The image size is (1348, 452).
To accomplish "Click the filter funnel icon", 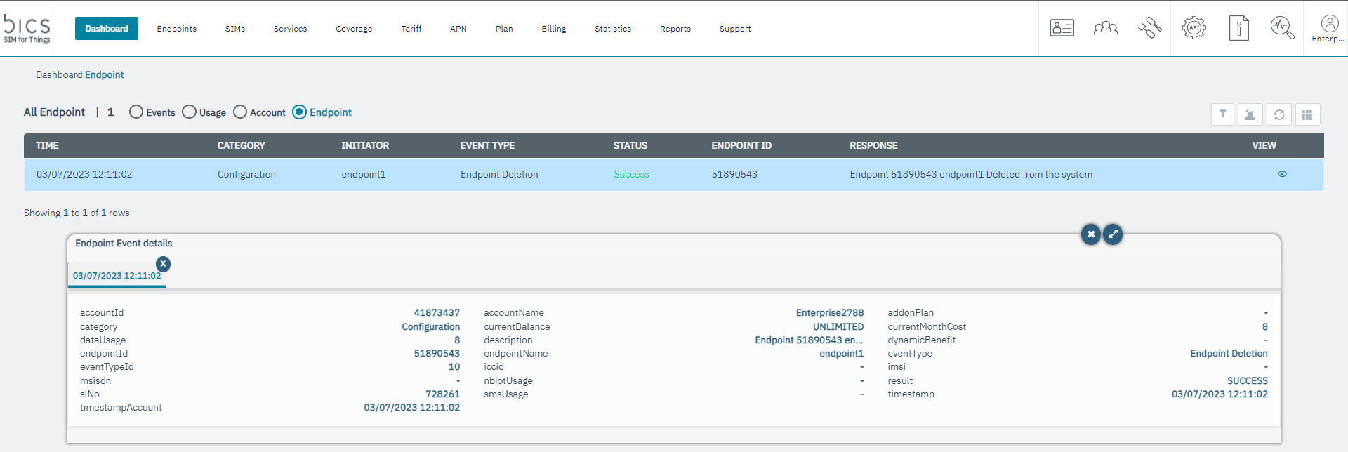I will [x=1222, y=114].
